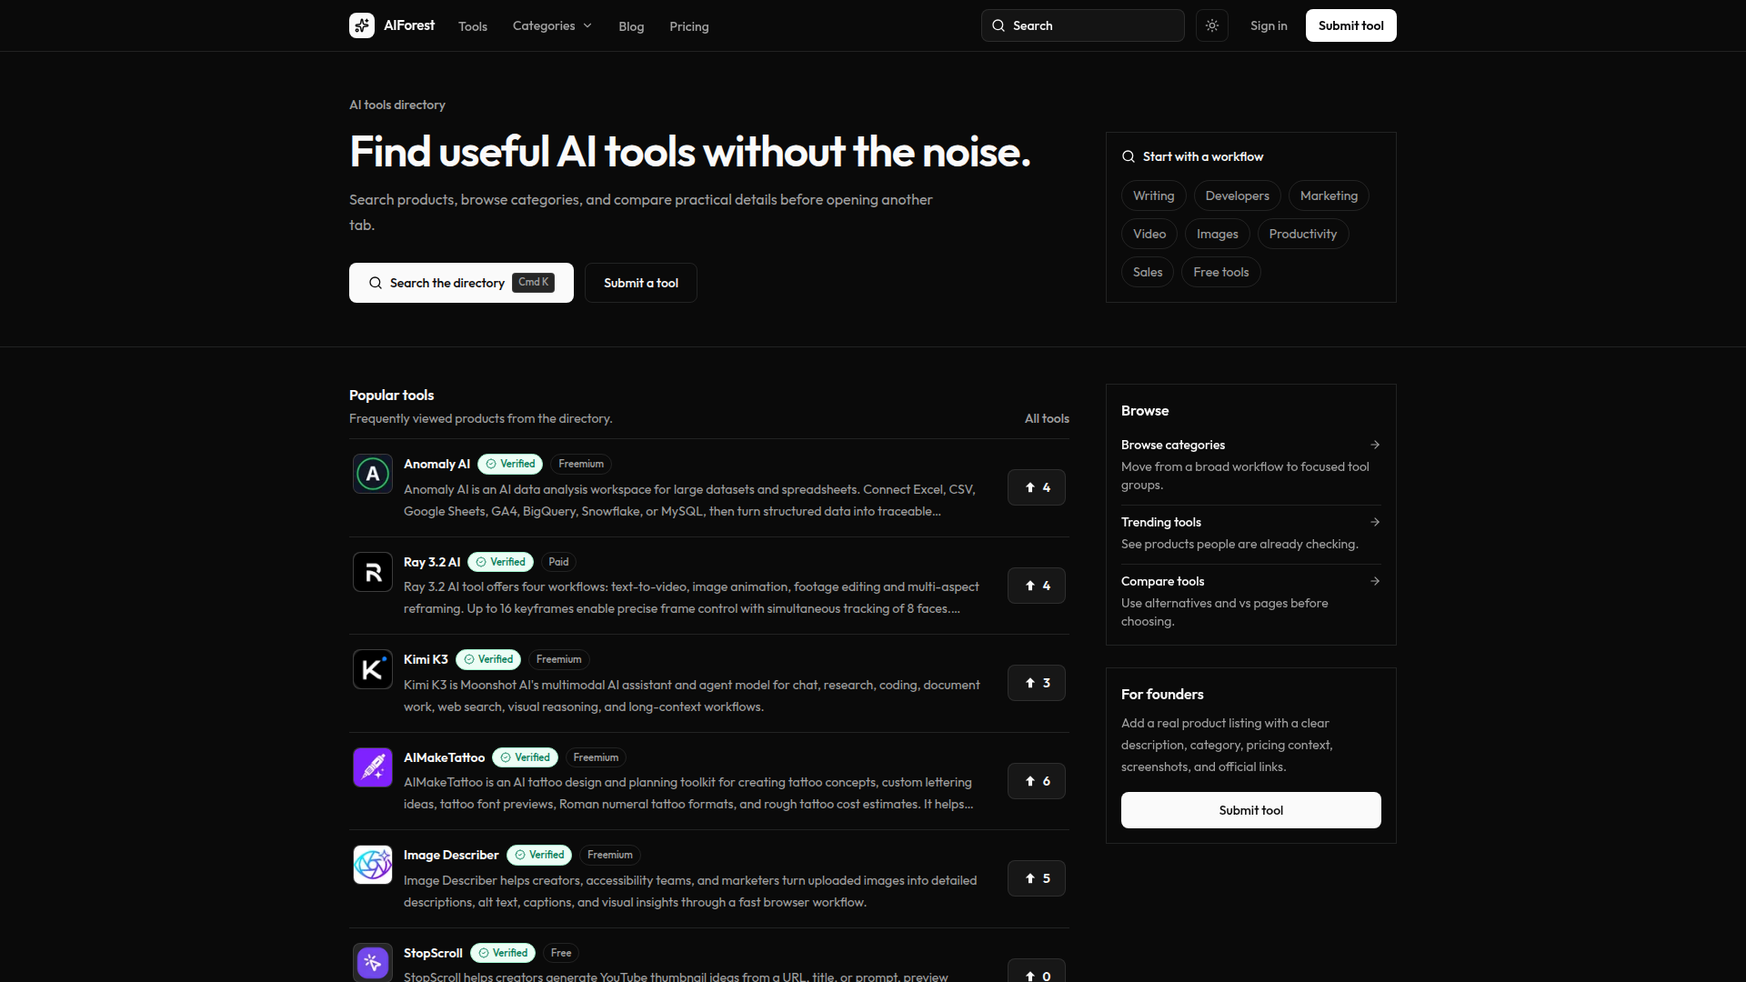Click the arrow beside Trending tools
Image resolution: width=1746 pixels, height=982 pixels.
click(1375, 522)
